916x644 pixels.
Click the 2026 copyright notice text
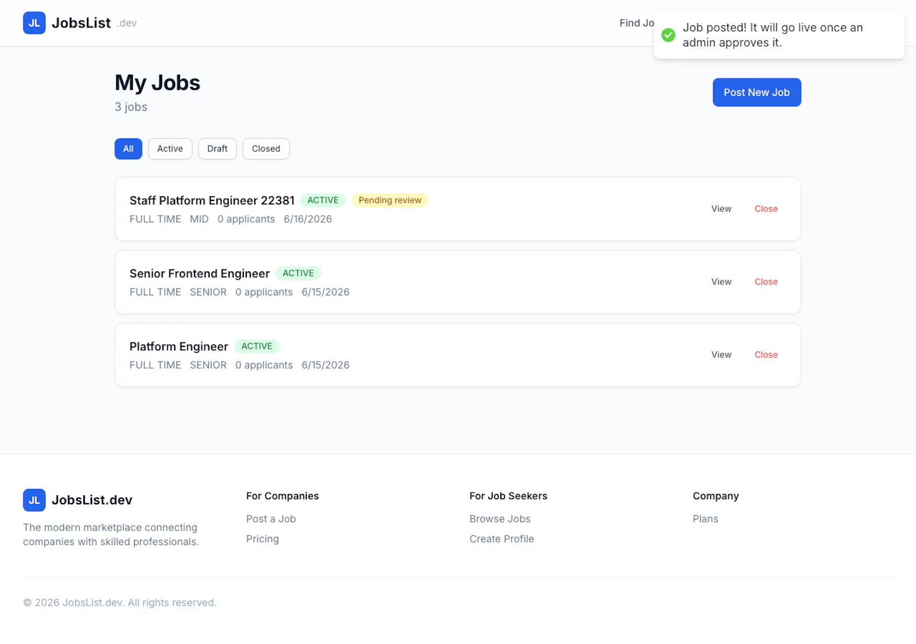[120, 603]
